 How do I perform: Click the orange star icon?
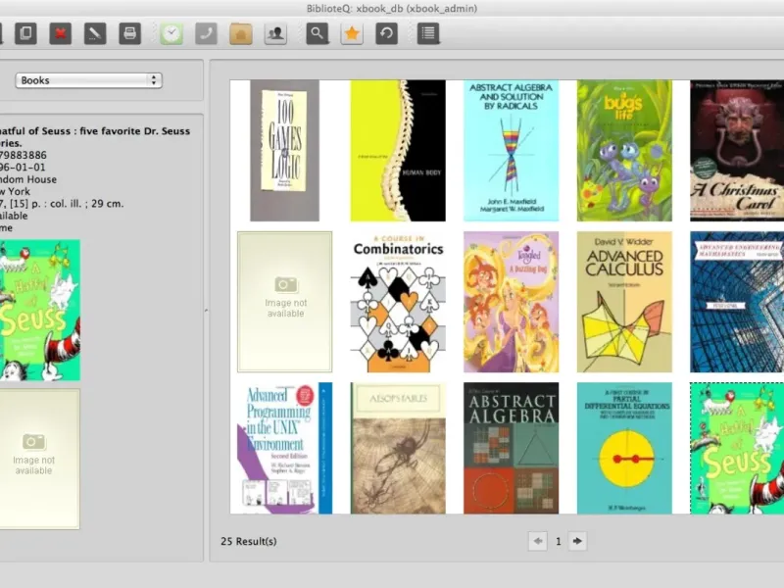pyautogui.click(x=351, y=33)
